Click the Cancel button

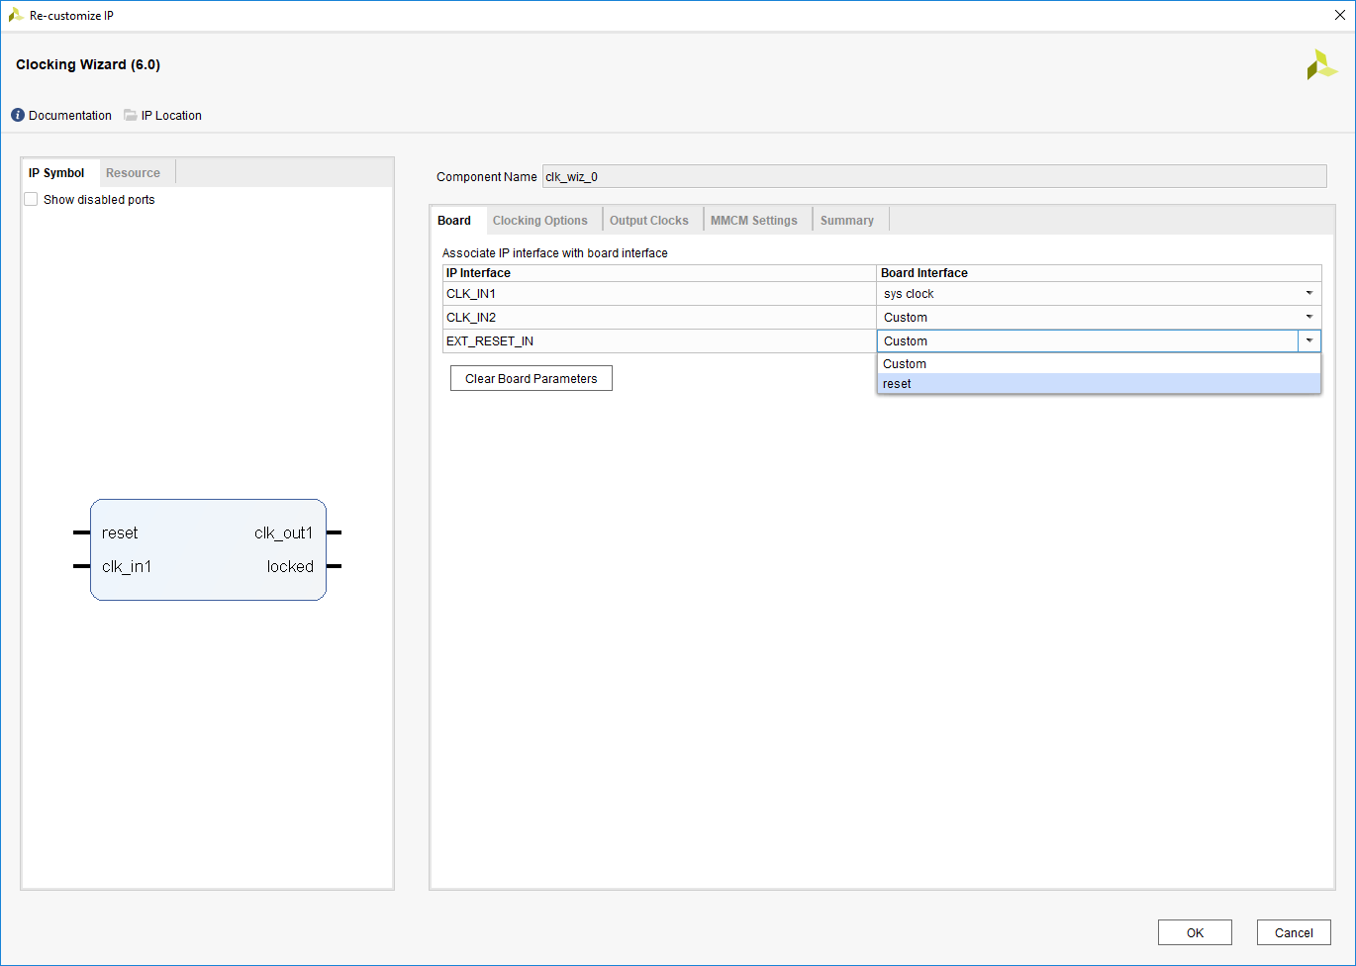(x=1294, y=932)
